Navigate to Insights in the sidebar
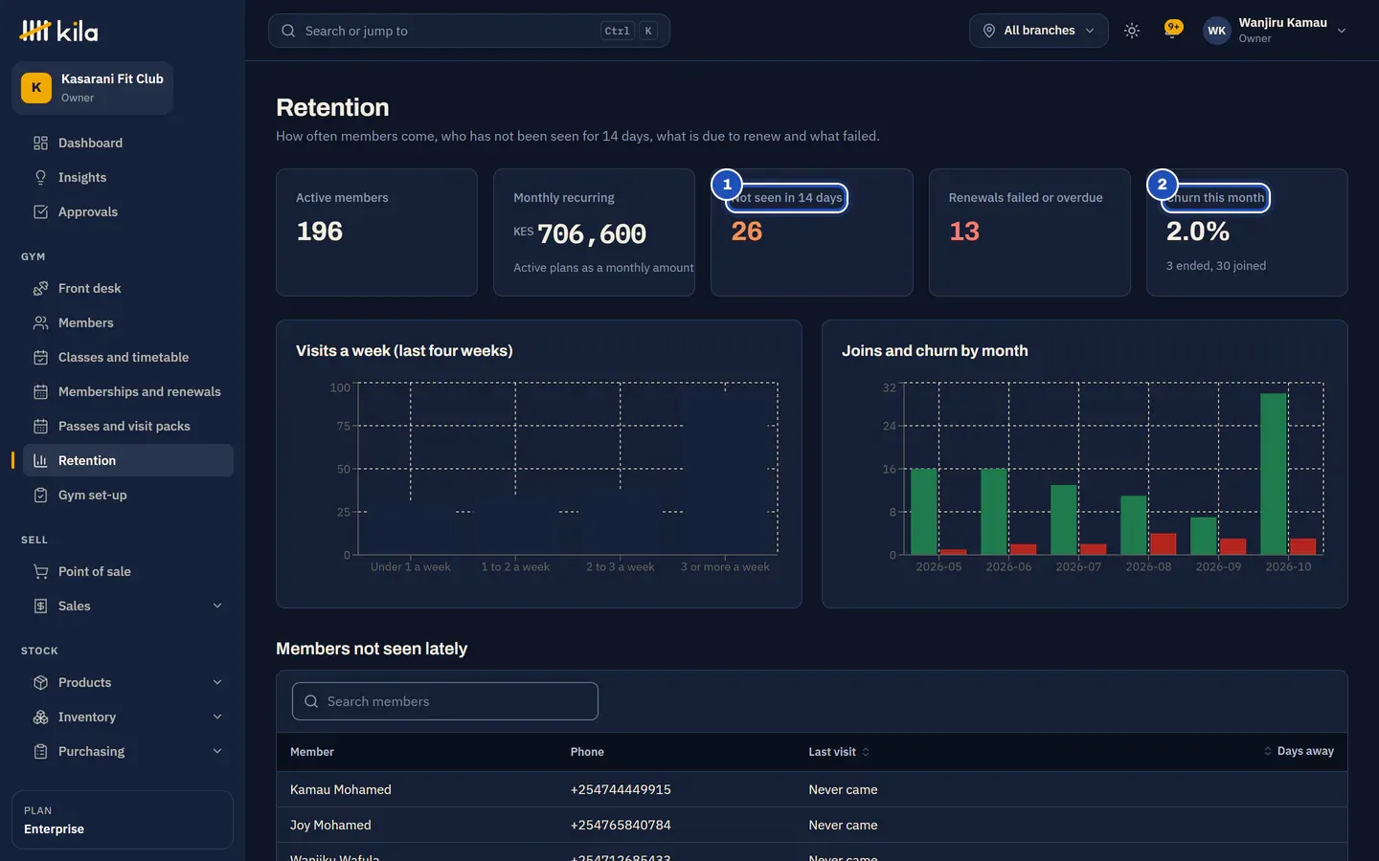The image size is (1379, 861). [128, 178]
